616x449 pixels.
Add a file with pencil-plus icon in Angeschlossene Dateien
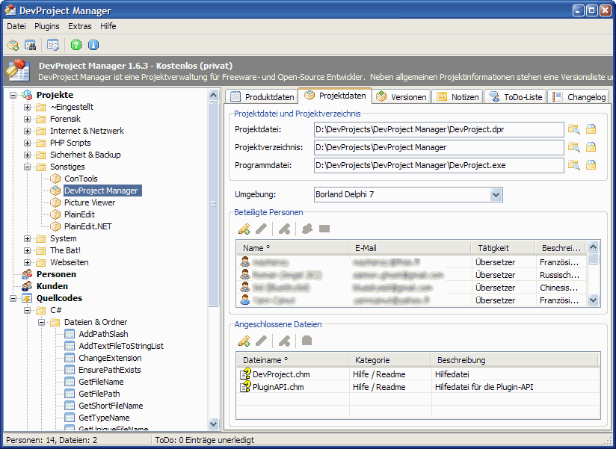tap(244, 341)
